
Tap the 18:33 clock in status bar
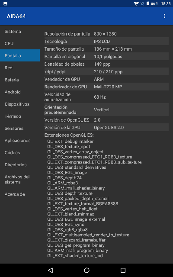166,4
